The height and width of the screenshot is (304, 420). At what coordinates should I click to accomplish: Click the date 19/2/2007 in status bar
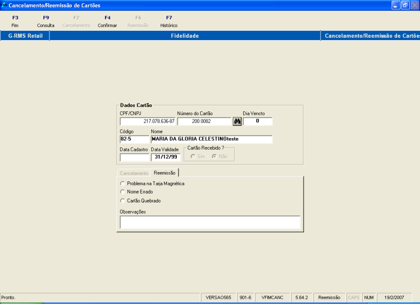(394, 297)
